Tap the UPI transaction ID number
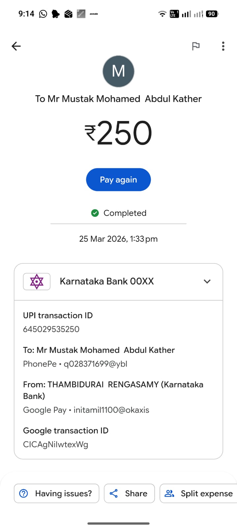 point(51,329)
